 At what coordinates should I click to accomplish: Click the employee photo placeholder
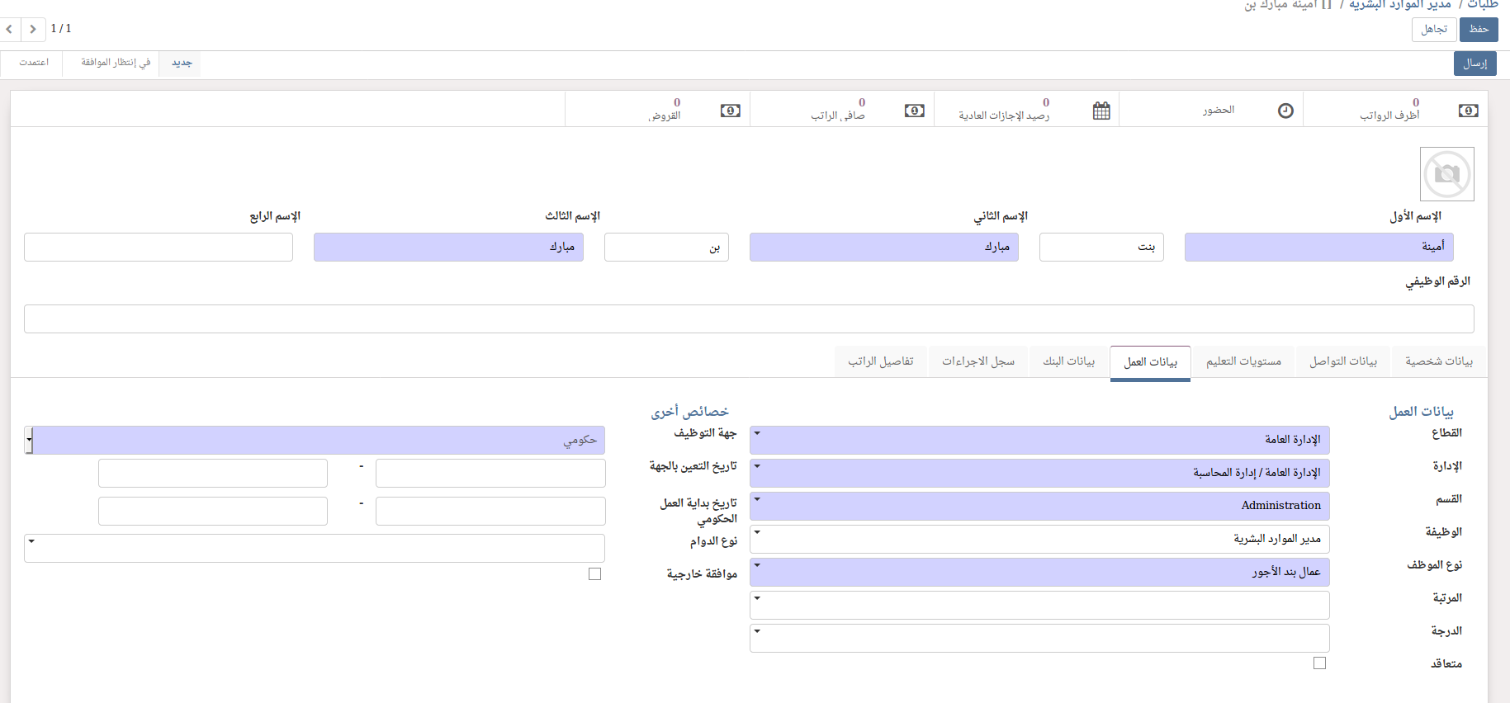1446,174
